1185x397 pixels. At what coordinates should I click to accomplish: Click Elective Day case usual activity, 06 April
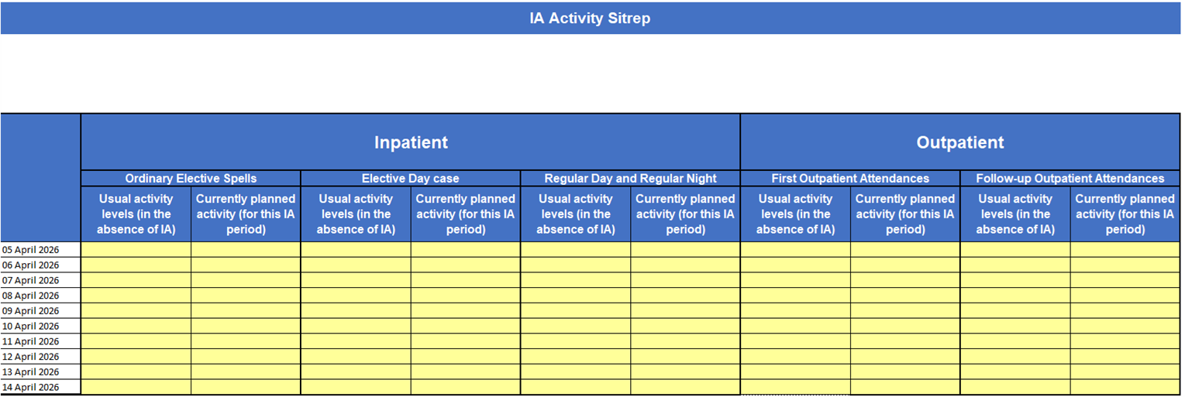356,265
